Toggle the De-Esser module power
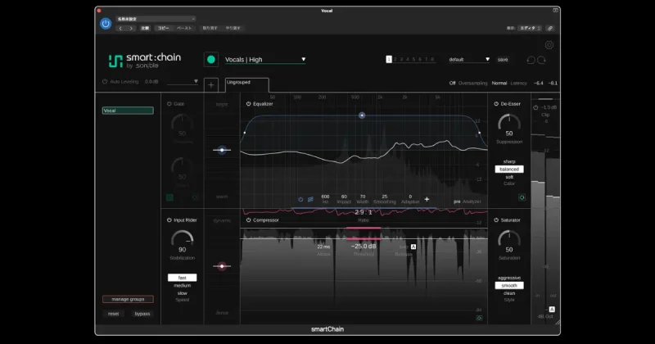Screen dimensions: 655x344 click(496, 104)
